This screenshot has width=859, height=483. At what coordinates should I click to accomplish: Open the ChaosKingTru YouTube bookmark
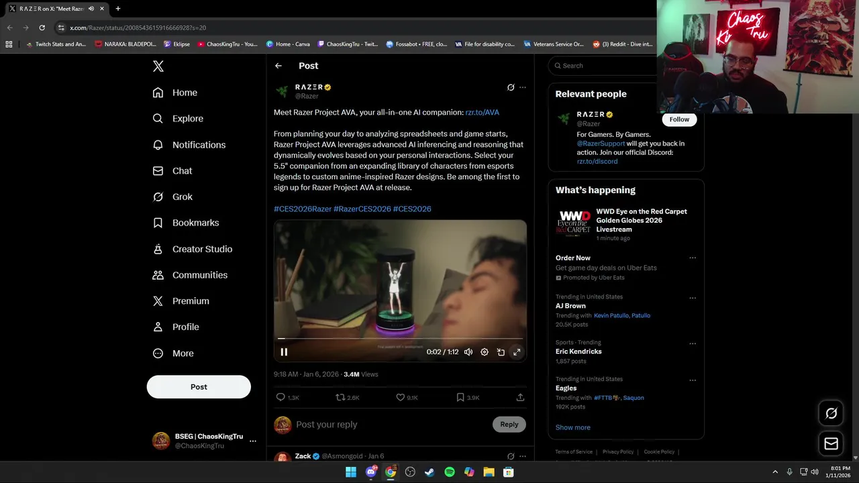coord(227,44)
